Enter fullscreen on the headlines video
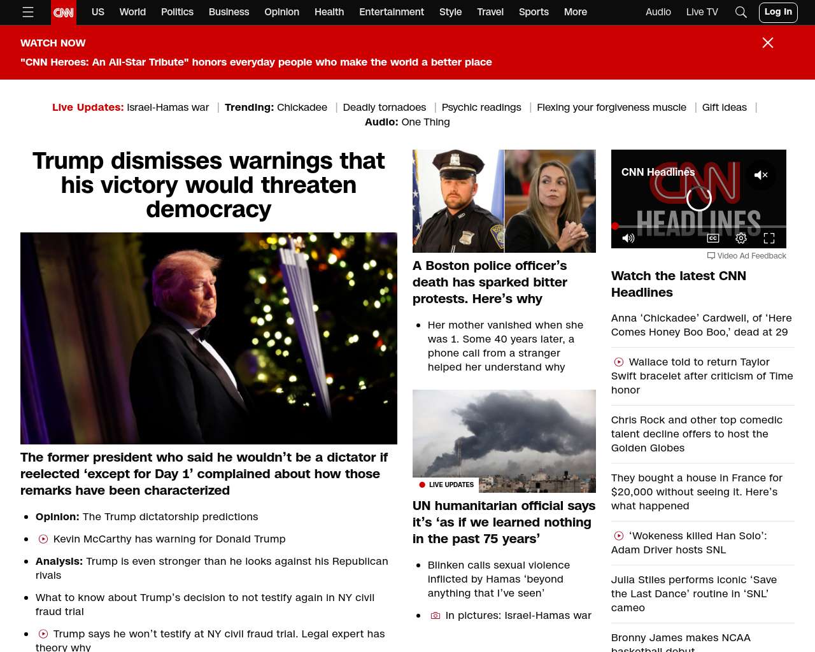 click(769, 238)
